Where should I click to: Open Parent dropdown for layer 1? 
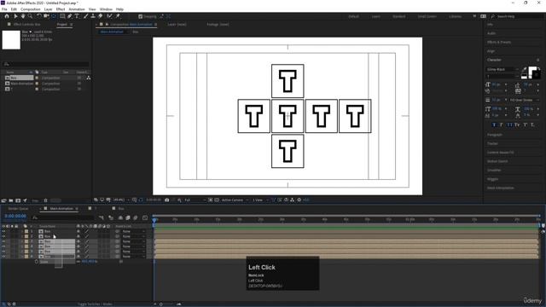point(133,231)
